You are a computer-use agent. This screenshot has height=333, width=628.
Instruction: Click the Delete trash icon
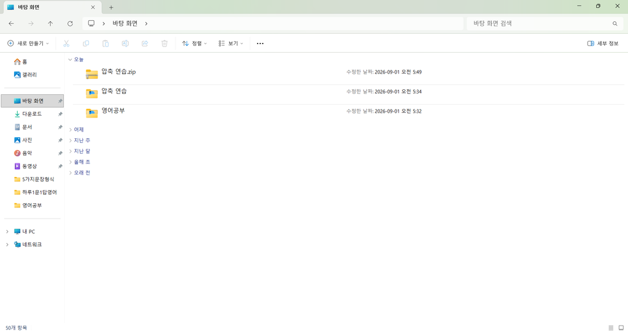click(x=164, y=43)
